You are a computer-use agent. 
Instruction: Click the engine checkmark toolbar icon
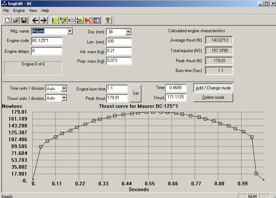click(63, 20)
